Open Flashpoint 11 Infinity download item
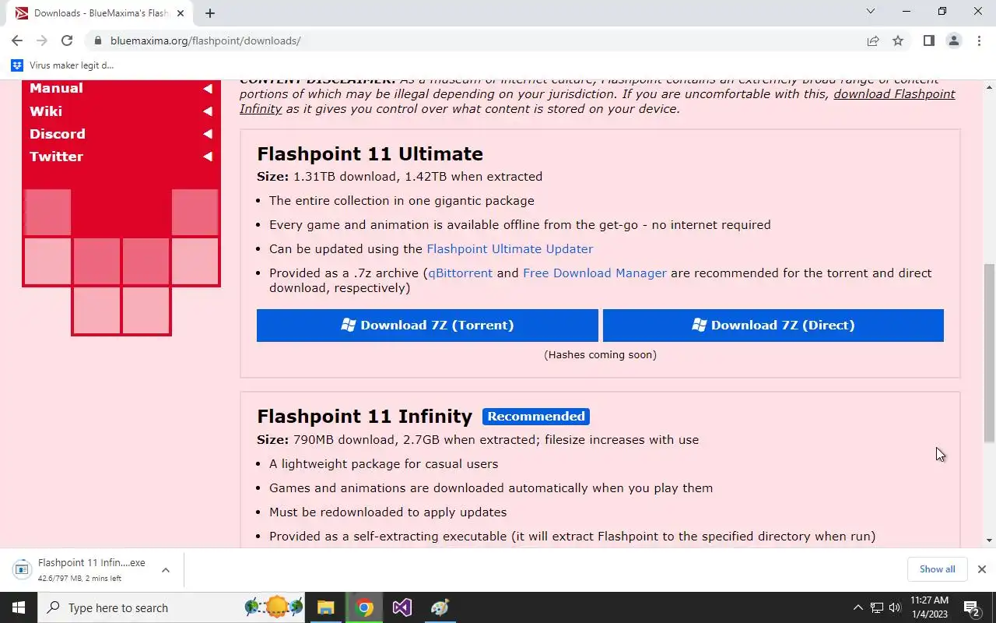Screen dimensions: 996x623 pyautogui.click(x=81, y=569)
